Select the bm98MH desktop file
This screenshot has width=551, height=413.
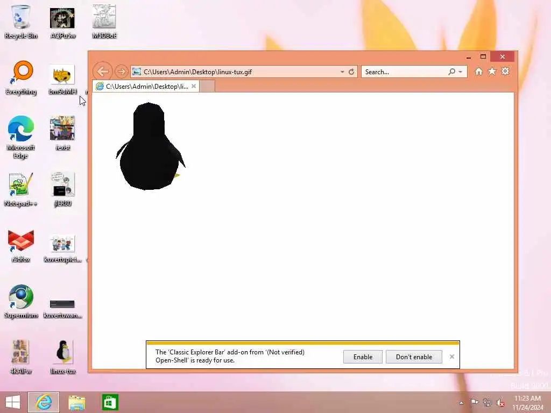[x=62, y=79]
